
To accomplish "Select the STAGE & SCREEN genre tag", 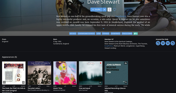I will [127, 34].
